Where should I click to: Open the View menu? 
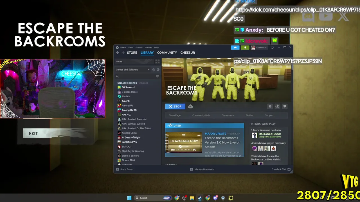[x=130, y=47]
